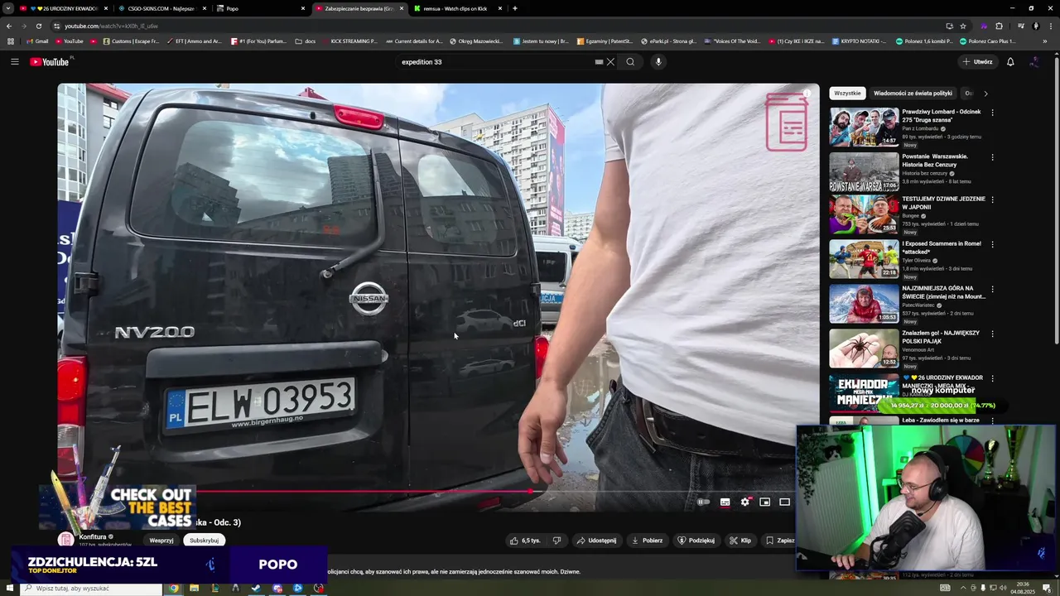Open the notifications bell
The height and width of the screenshot is (596, 1060).
tap(1010, 62)
